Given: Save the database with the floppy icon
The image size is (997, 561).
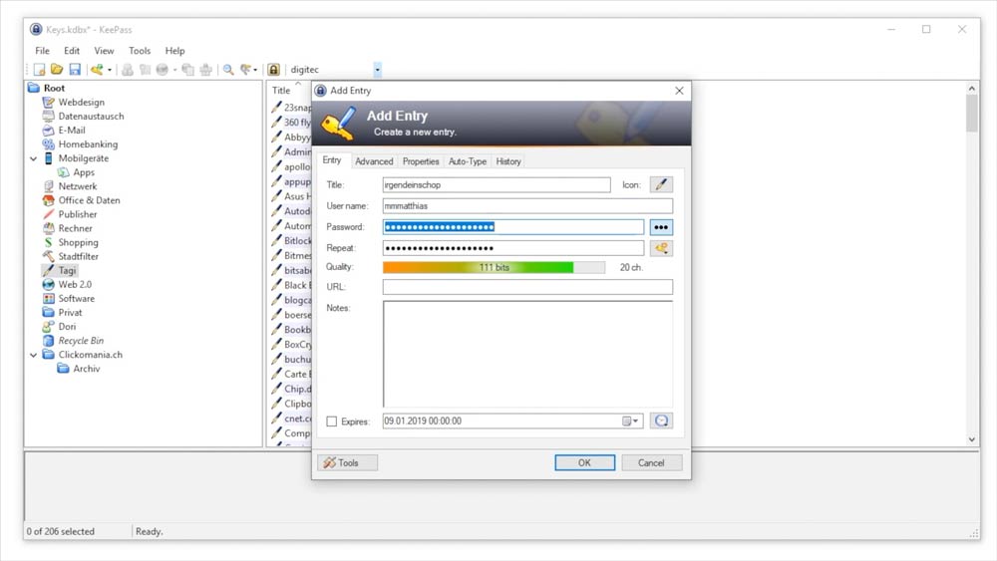Looking at the screenshot, I should [x=75, y=69].
